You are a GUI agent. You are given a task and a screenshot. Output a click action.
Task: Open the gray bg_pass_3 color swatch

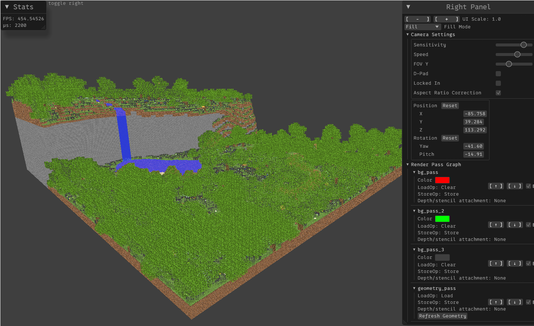(442, 257)
